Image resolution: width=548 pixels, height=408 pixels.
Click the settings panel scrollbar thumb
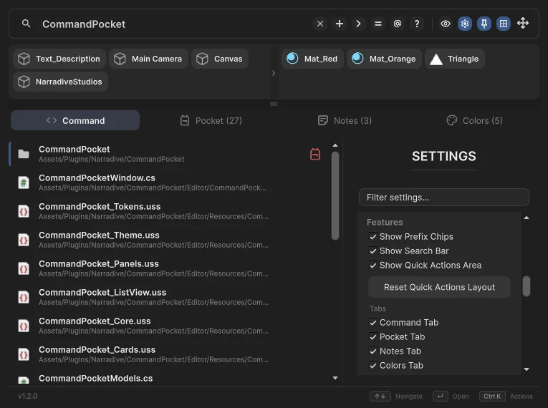tap(527, 286)
